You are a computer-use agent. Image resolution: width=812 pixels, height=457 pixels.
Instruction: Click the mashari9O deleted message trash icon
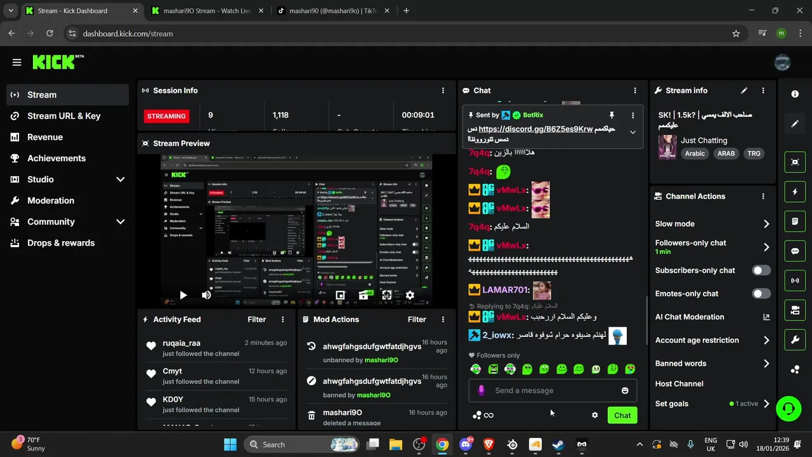click(311, 416)
